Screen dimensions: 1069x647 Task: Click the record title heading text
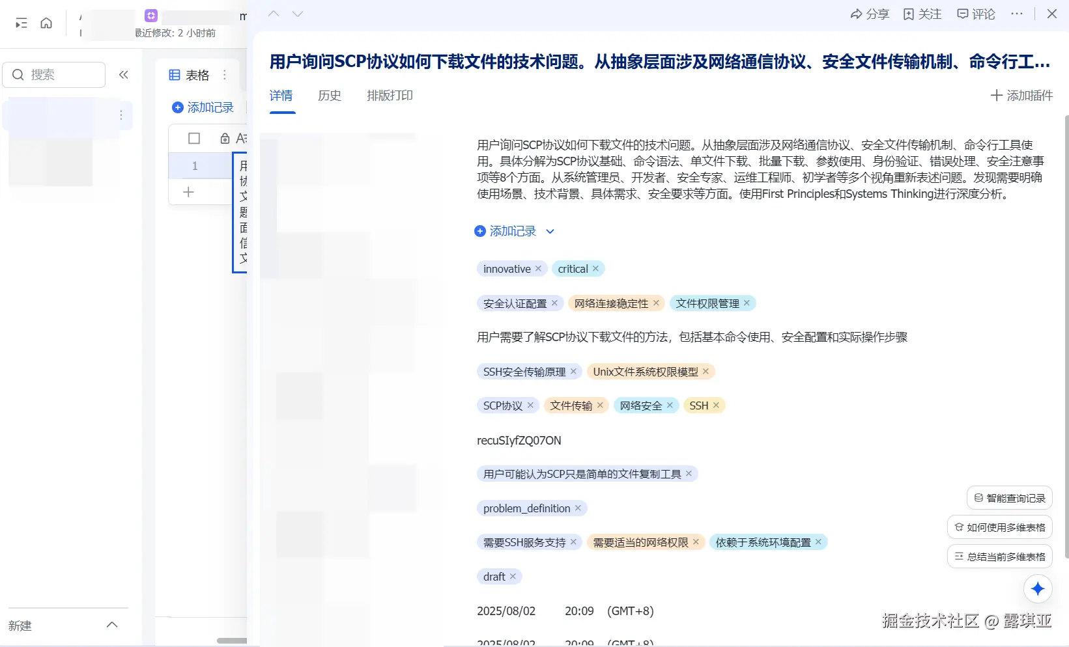tap(660, 62)
